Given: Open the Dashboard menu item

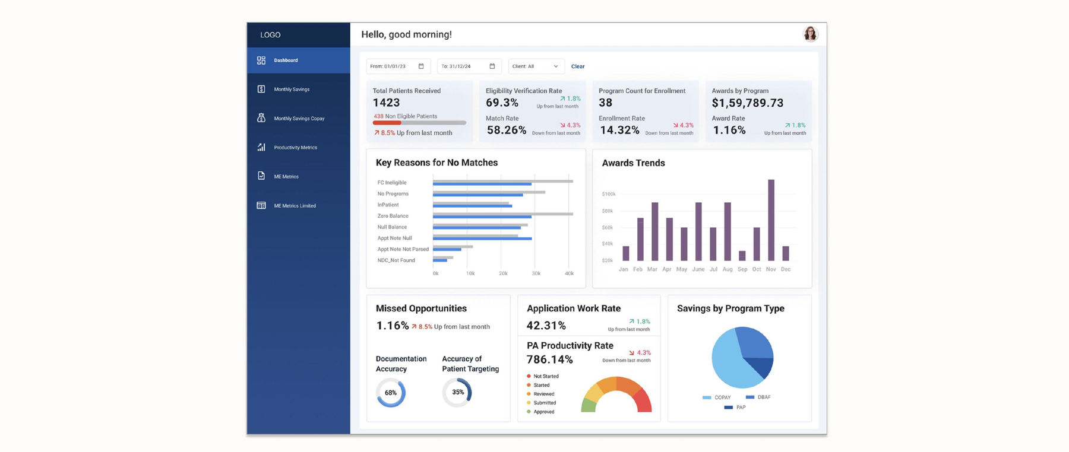Looking at the screenshot, I should click(299, 61).
